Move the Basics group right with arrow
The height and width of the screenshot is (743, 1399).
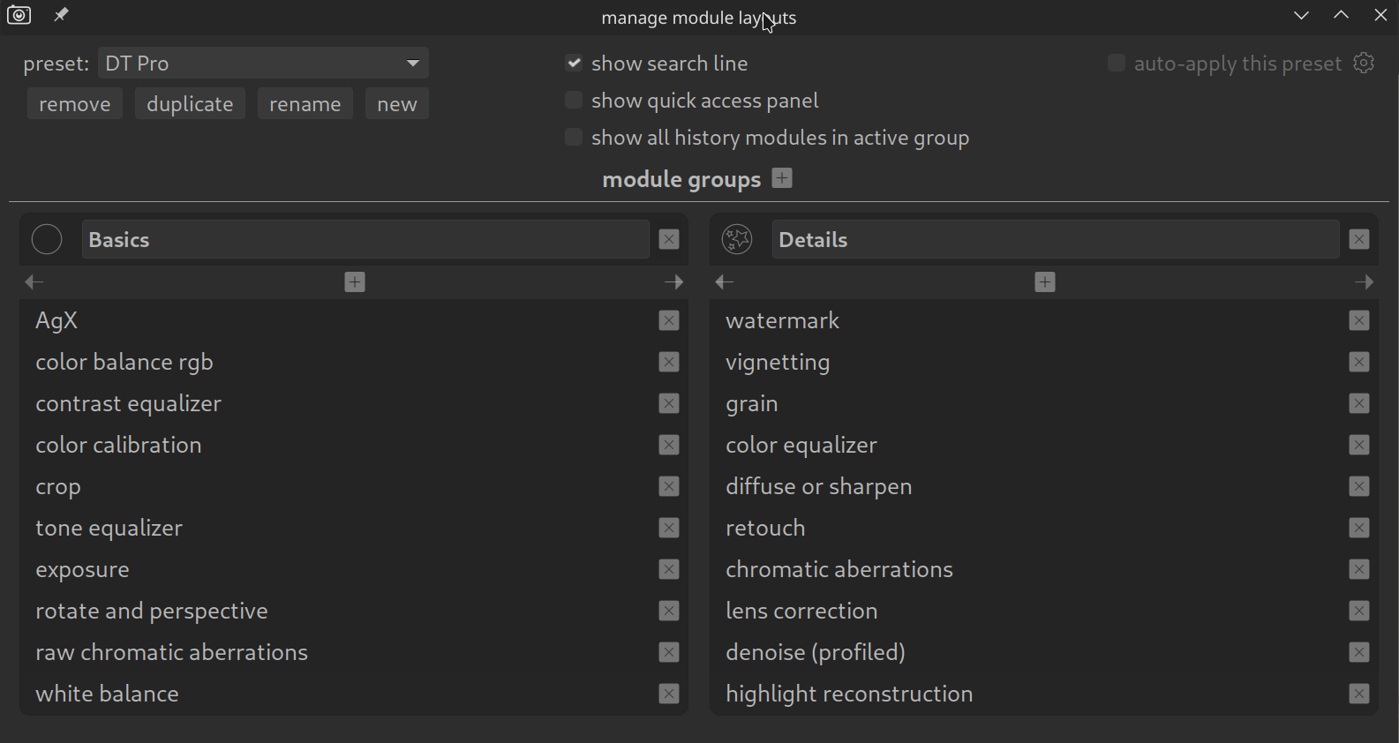673,282
